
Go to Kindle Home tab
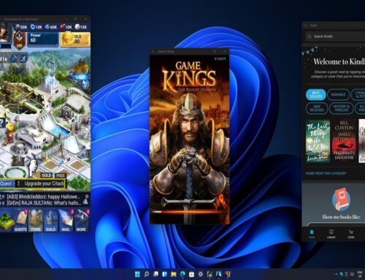312,233
